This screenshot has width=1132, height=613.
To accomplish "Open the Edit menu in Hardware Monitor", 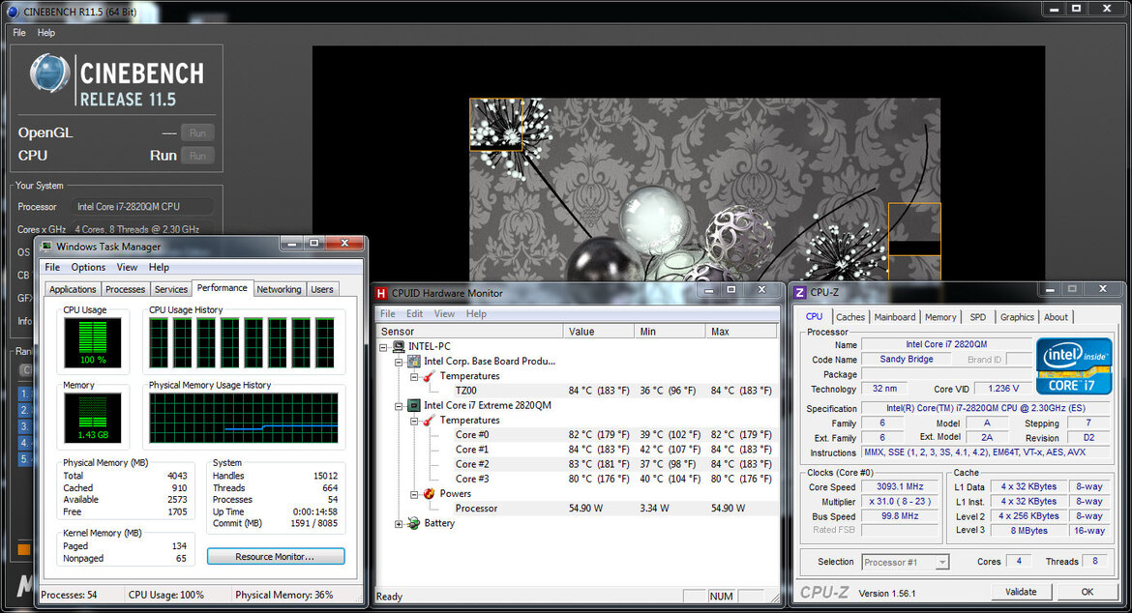I will click(414, 313).
